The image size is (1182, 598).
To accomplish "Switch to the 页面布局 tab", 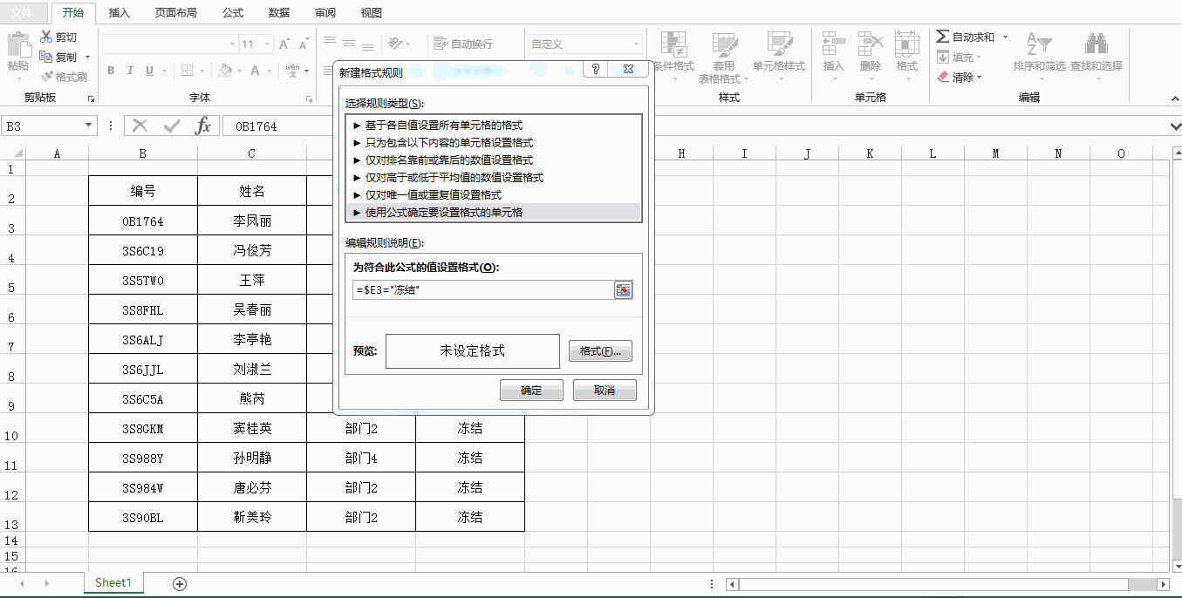I will (175, 13).
